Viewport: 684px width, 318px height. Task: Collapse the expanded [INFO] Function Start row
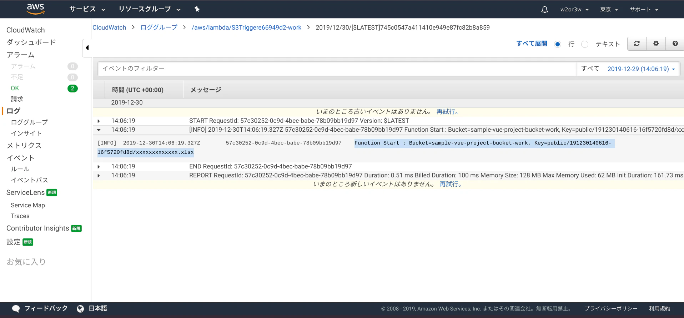point(99,130)
